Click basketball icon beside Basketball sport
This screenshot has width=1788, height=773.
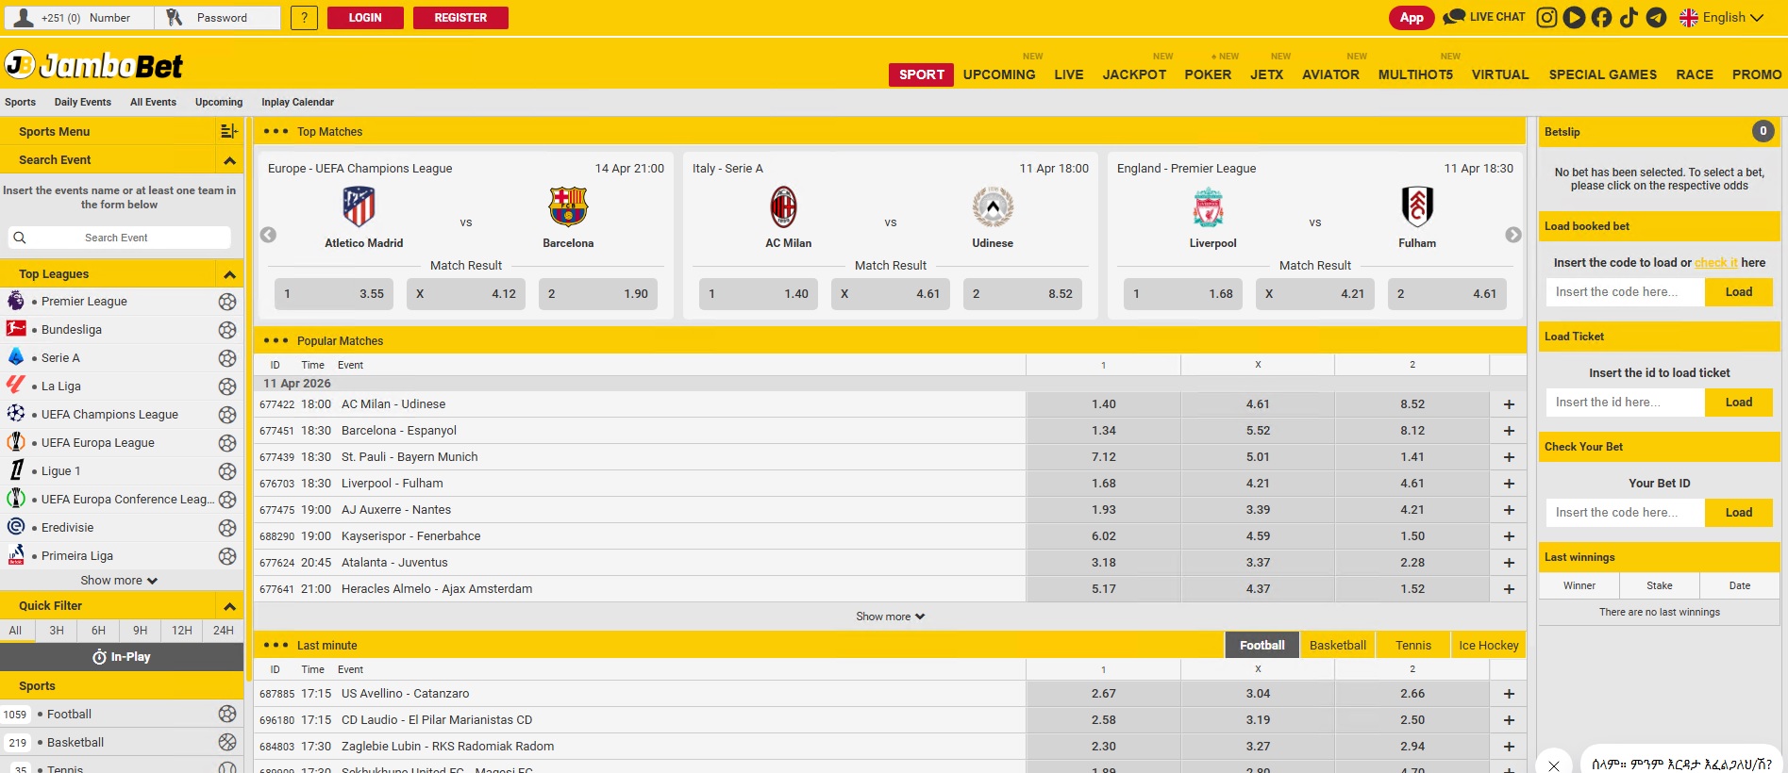point(227,742)
